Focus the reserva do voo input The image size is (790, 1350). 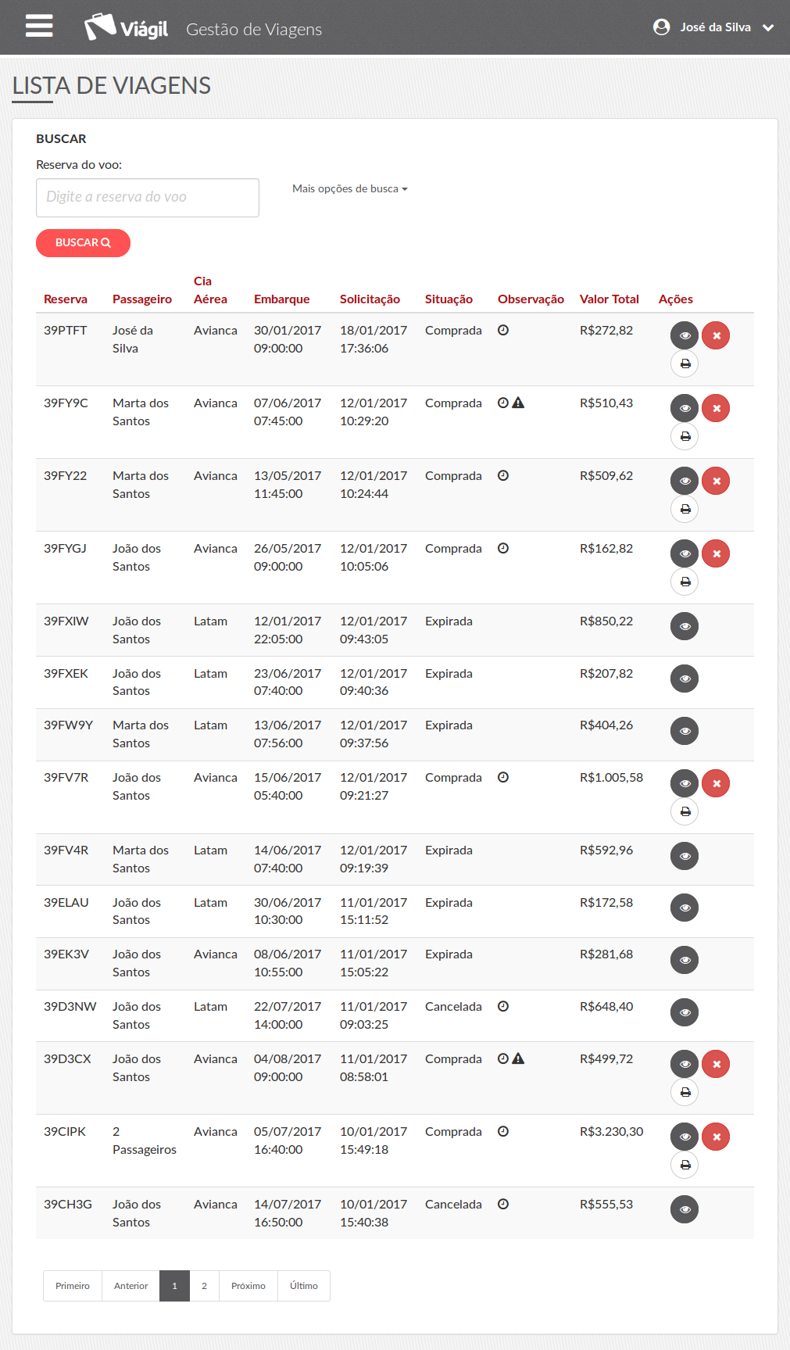coord(148,198)
